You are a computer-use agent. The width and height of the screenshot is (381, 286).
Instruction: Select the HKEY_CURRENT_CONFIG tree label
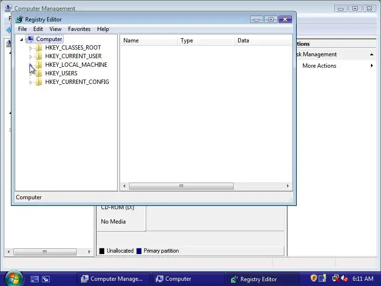[77, 82]
